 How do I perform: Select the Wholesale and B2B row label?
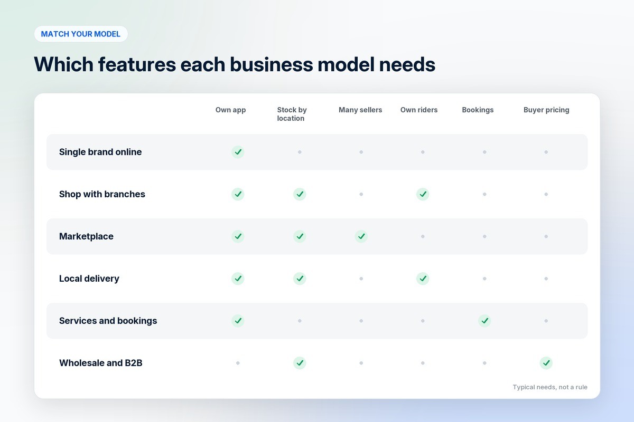tap(101, 363)
